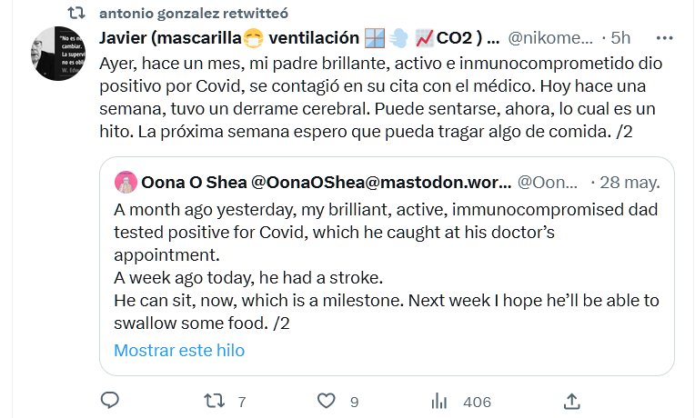Click the like count 9
The width and height of the screenshot is (695, 418).
coord(354,402)
